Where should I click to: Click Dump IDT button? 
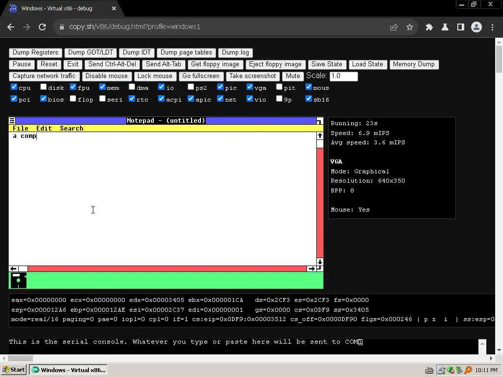click(137, 53)
